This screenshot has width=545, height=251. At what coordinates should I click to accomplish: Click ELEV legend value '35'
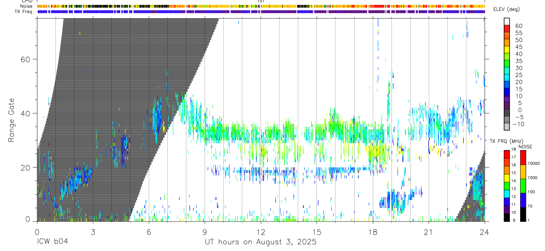[518, 61]
